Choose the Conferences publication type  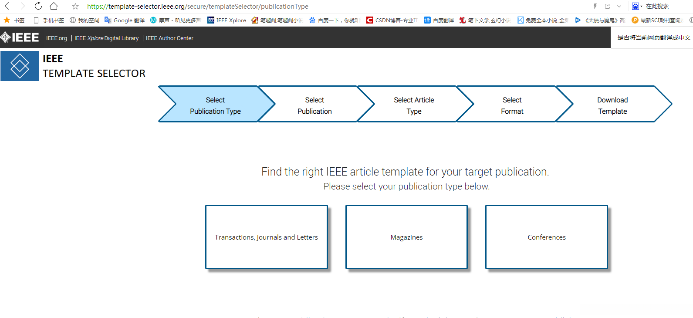[547, 237]
